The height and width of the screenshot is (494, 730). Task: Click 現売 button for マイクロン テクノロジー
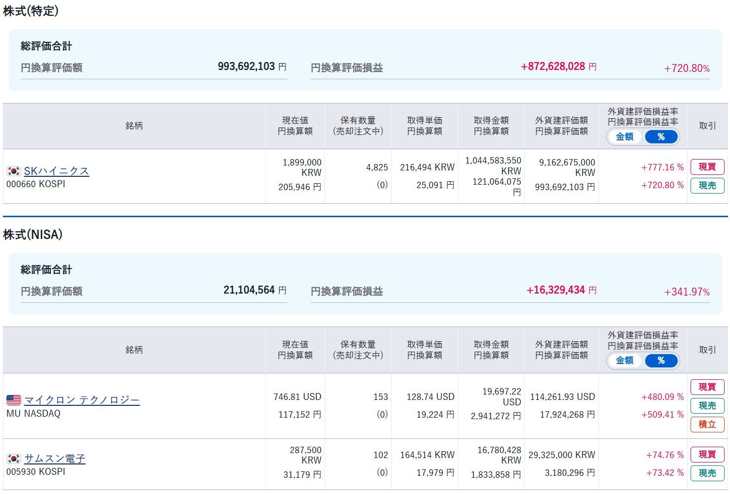pos(707,406)
